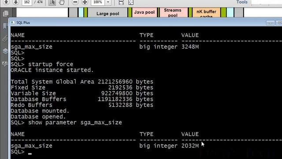Click Total System Global Area value 2121256960
282x159 pixels.
coord(115,82)
